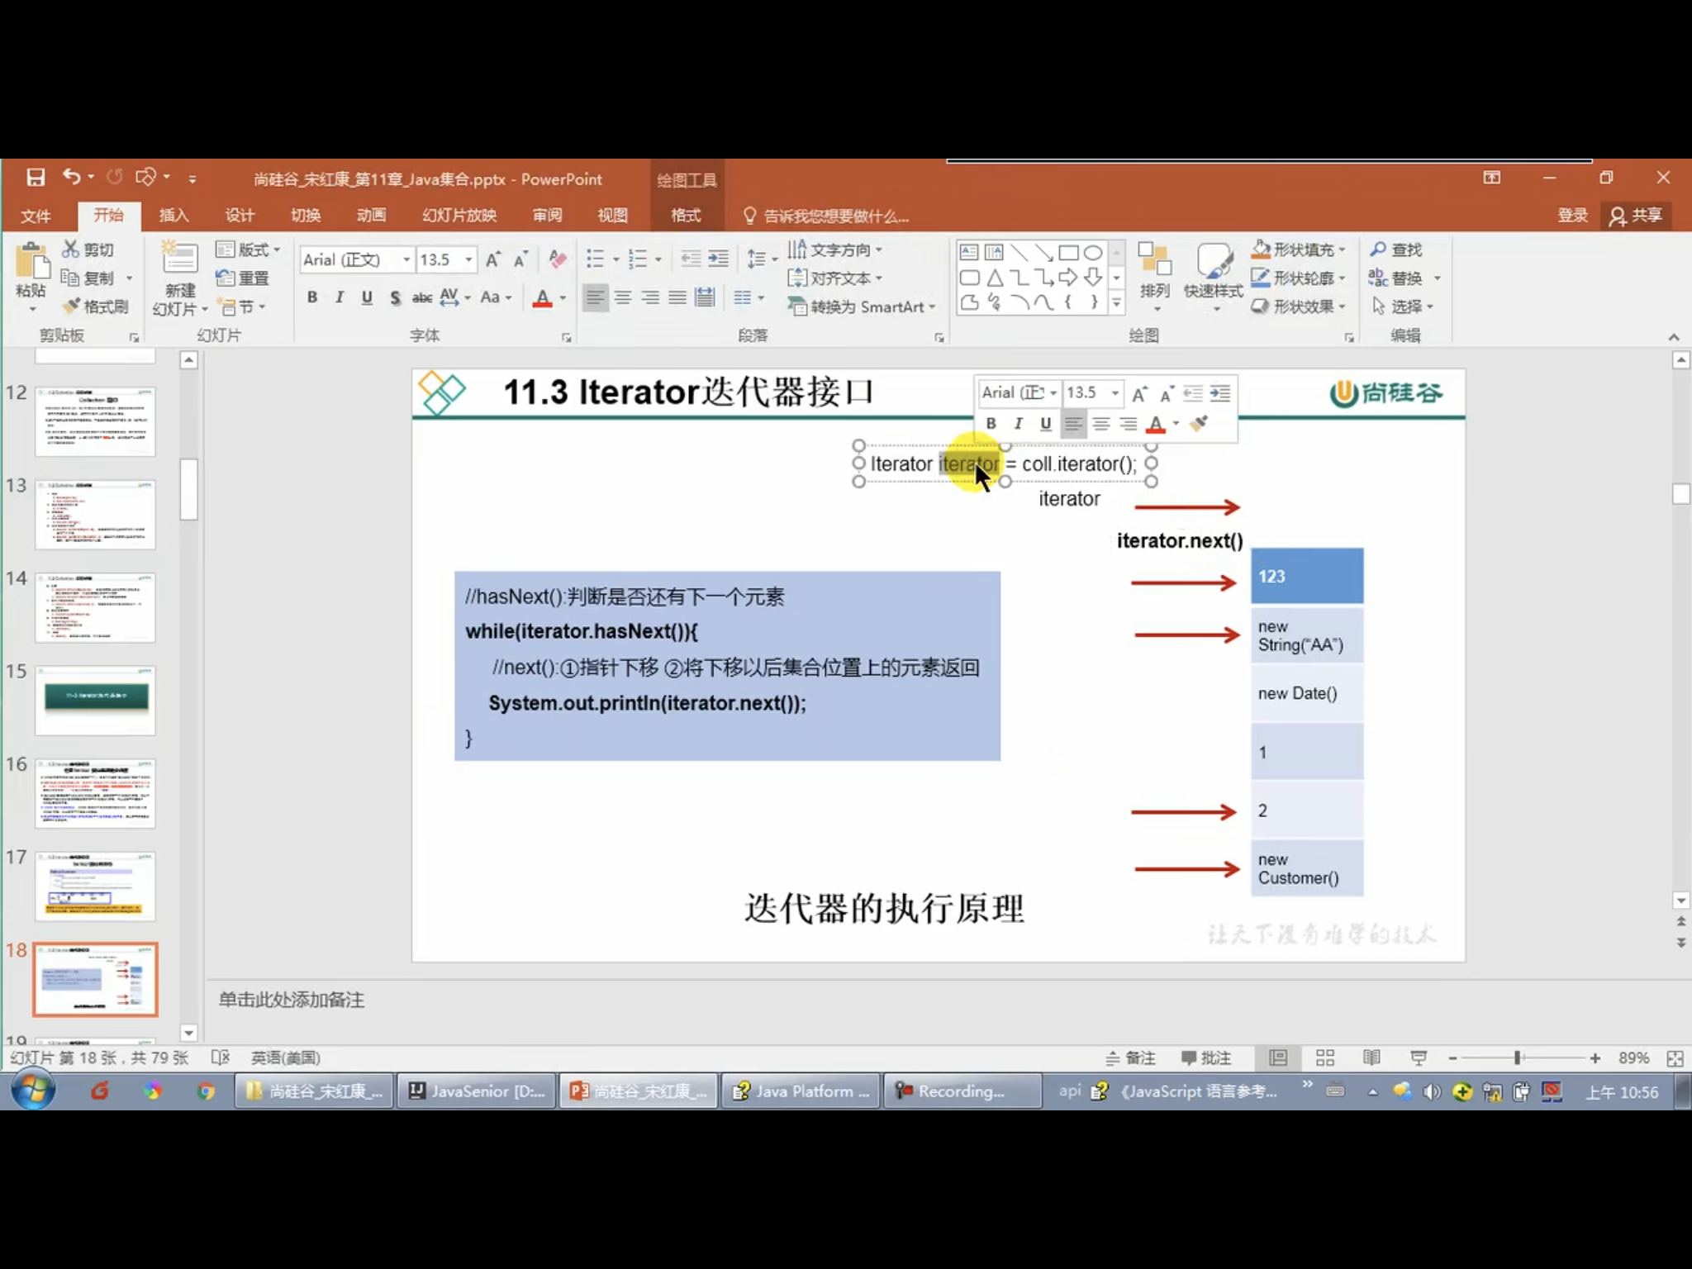The height and width of the screenshot is (1269, 1692).
Task: Expand the font size 13.5 dropdown in ribbon
Action: (468, 259)
